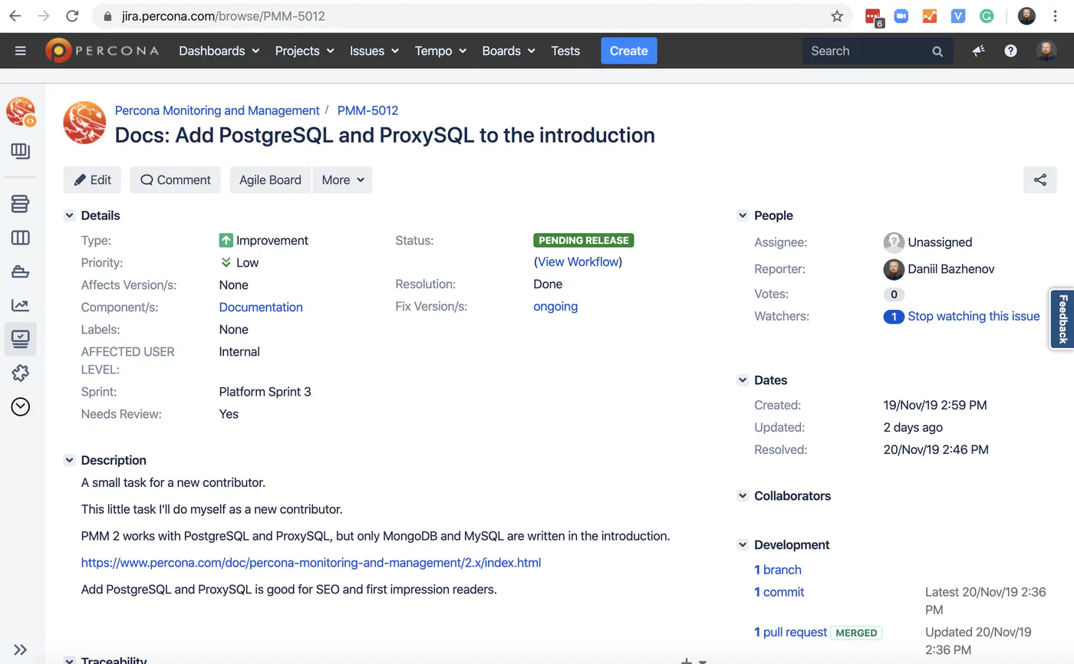This screenshot has width=1074, height=664.
Task: Open the Zoom browser extension
Action: pyautogui.click(x=901, y=16)
